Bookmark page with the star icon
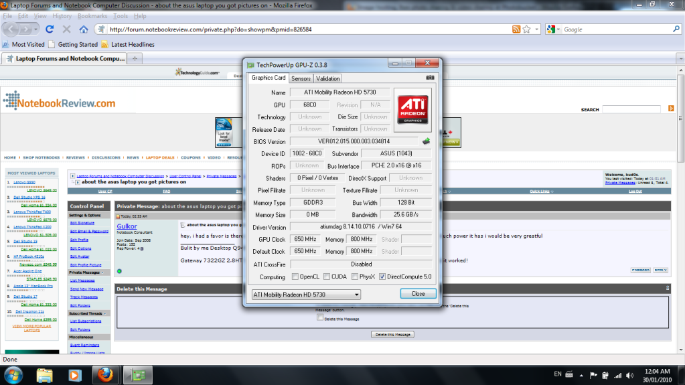Screen dimensions: 685x385 click(526, 29)
